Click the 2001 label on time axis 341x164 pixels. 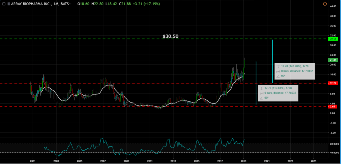33,161
